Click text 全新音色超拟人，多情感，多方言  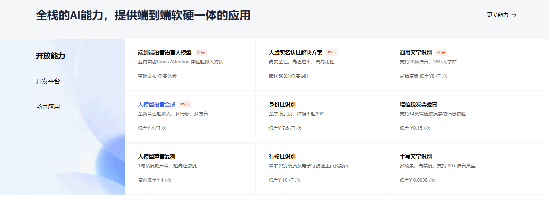coord(173,114)
